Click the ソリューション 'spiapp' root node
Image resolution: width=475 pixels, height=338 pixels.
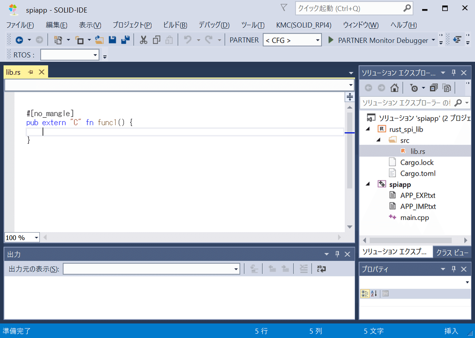425,118
